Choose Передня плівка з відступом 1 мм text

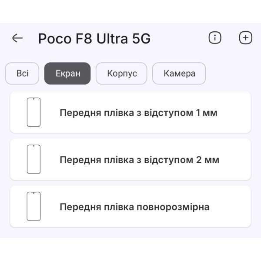point(138,113)
